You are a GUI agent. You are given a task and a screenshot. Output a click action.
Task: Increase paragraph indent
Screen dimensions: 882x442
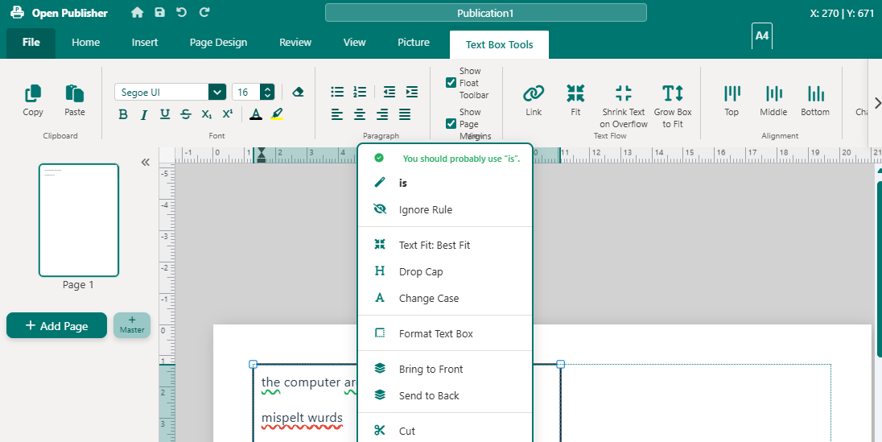pos(412,92)
